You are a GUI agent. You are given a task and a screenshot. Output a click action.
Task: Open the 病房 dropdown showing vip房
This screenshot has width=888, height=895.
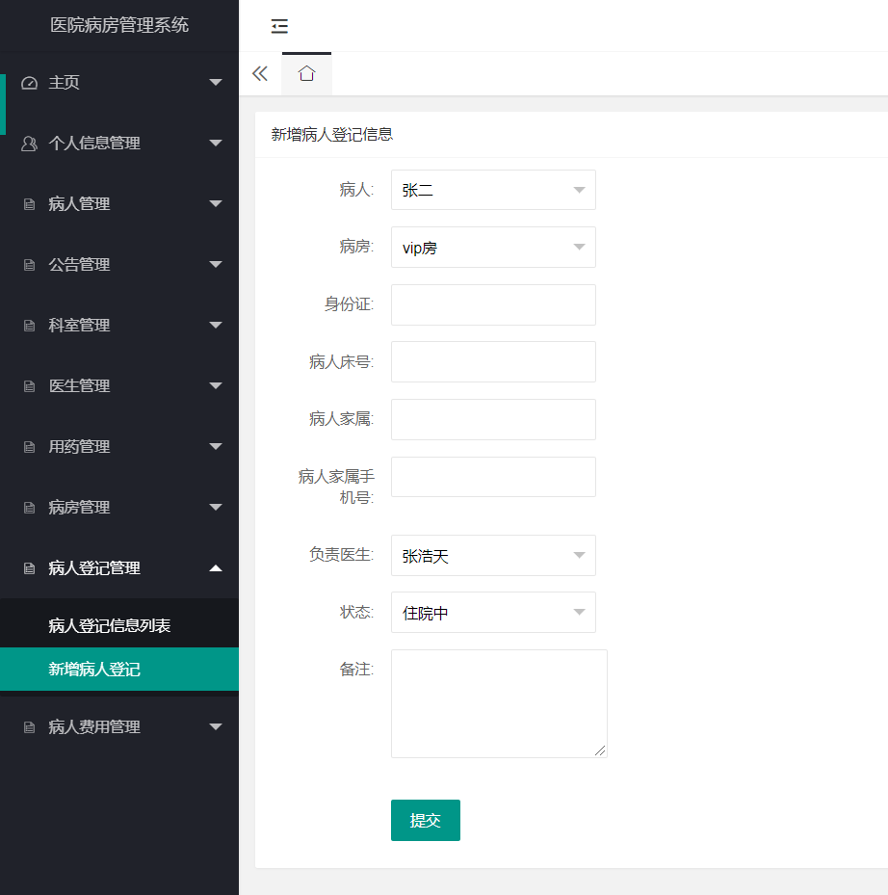tap(493, 248)
